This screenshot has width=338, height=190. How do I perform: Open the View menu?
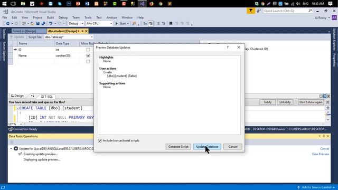click(25, 17)
